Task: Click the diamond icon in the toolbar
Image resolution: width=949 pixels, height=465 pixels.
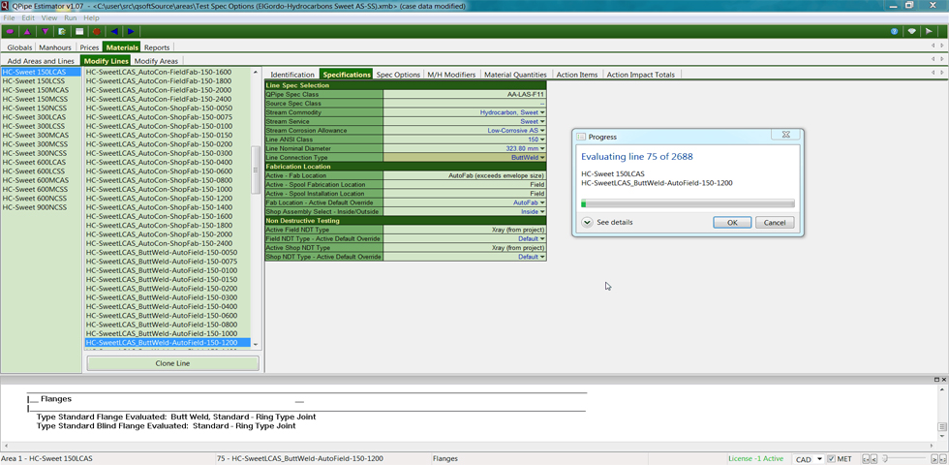Action: tap(911, 31)
